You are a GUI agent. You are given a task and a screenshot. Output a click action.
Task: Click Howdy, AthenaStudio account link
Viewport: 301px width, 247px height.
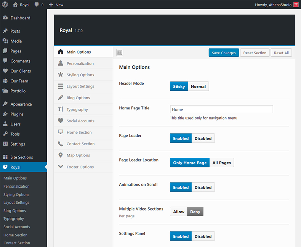273,5
